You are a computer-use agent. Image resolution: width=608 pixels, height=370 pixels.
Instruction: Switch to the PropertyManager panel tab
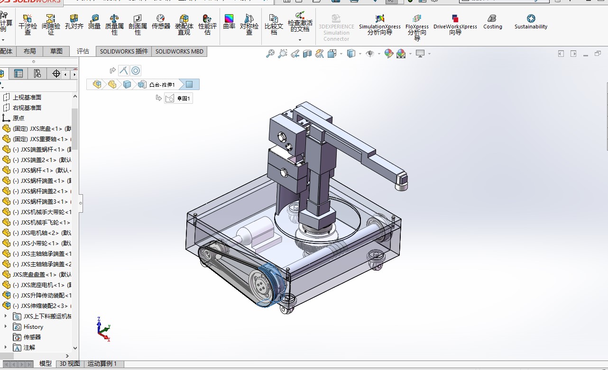coord(18,73)
